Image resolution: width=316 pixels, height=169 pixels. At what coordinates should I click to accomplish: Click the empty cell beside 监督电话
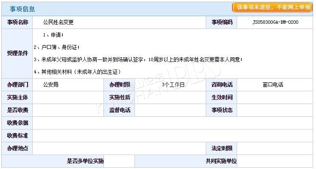click(x=170, y=110)
